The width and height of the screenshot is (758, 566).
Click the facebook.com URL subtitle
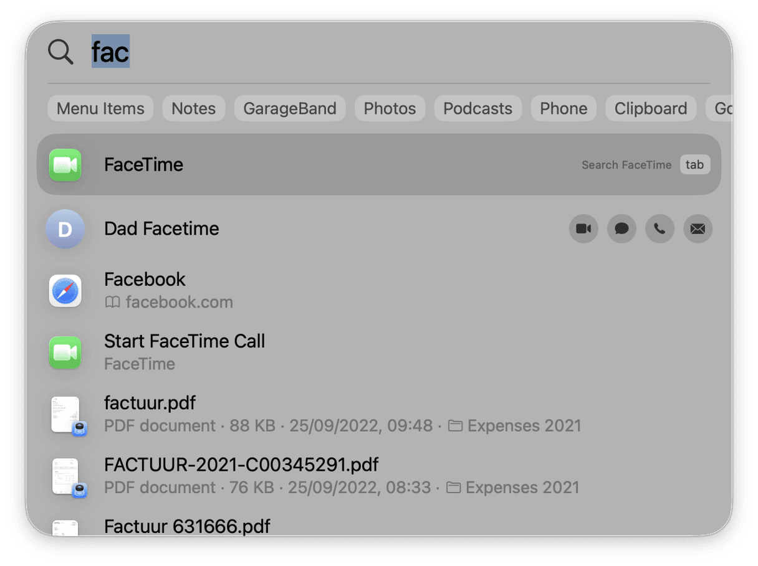pyautogui.click(x=180, y=303)
